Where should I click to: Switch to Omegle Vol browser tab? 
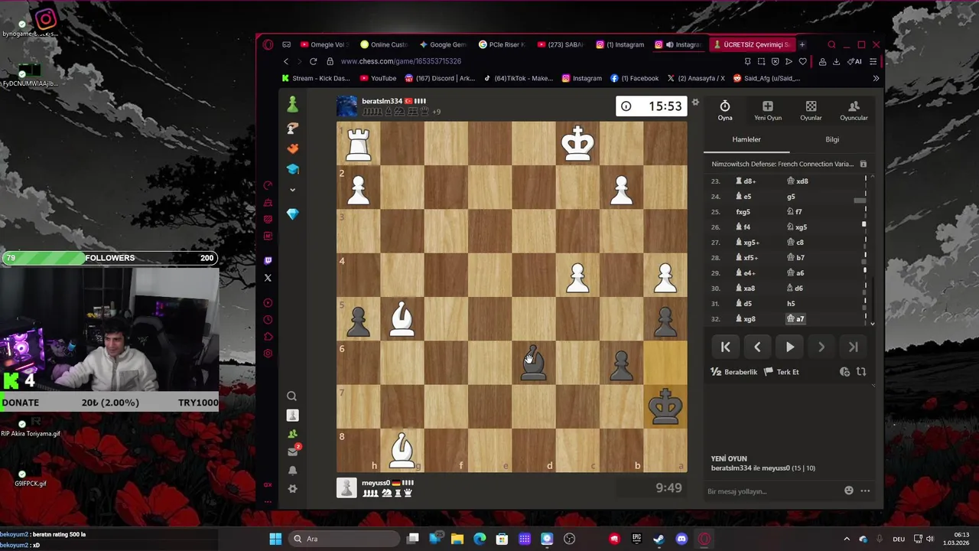coord(323,44)
